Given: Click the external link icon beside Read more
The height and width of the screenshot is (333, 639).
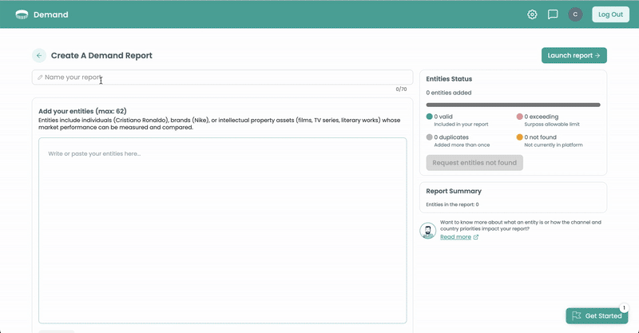Looking at the screenshot, I should 475,237.
